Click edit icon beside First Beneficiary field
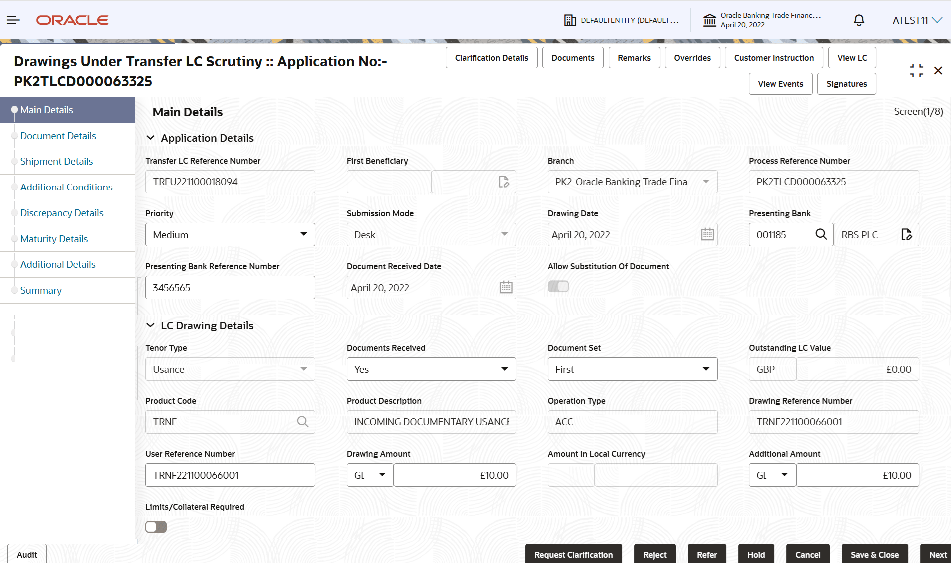 coord(504,182)
